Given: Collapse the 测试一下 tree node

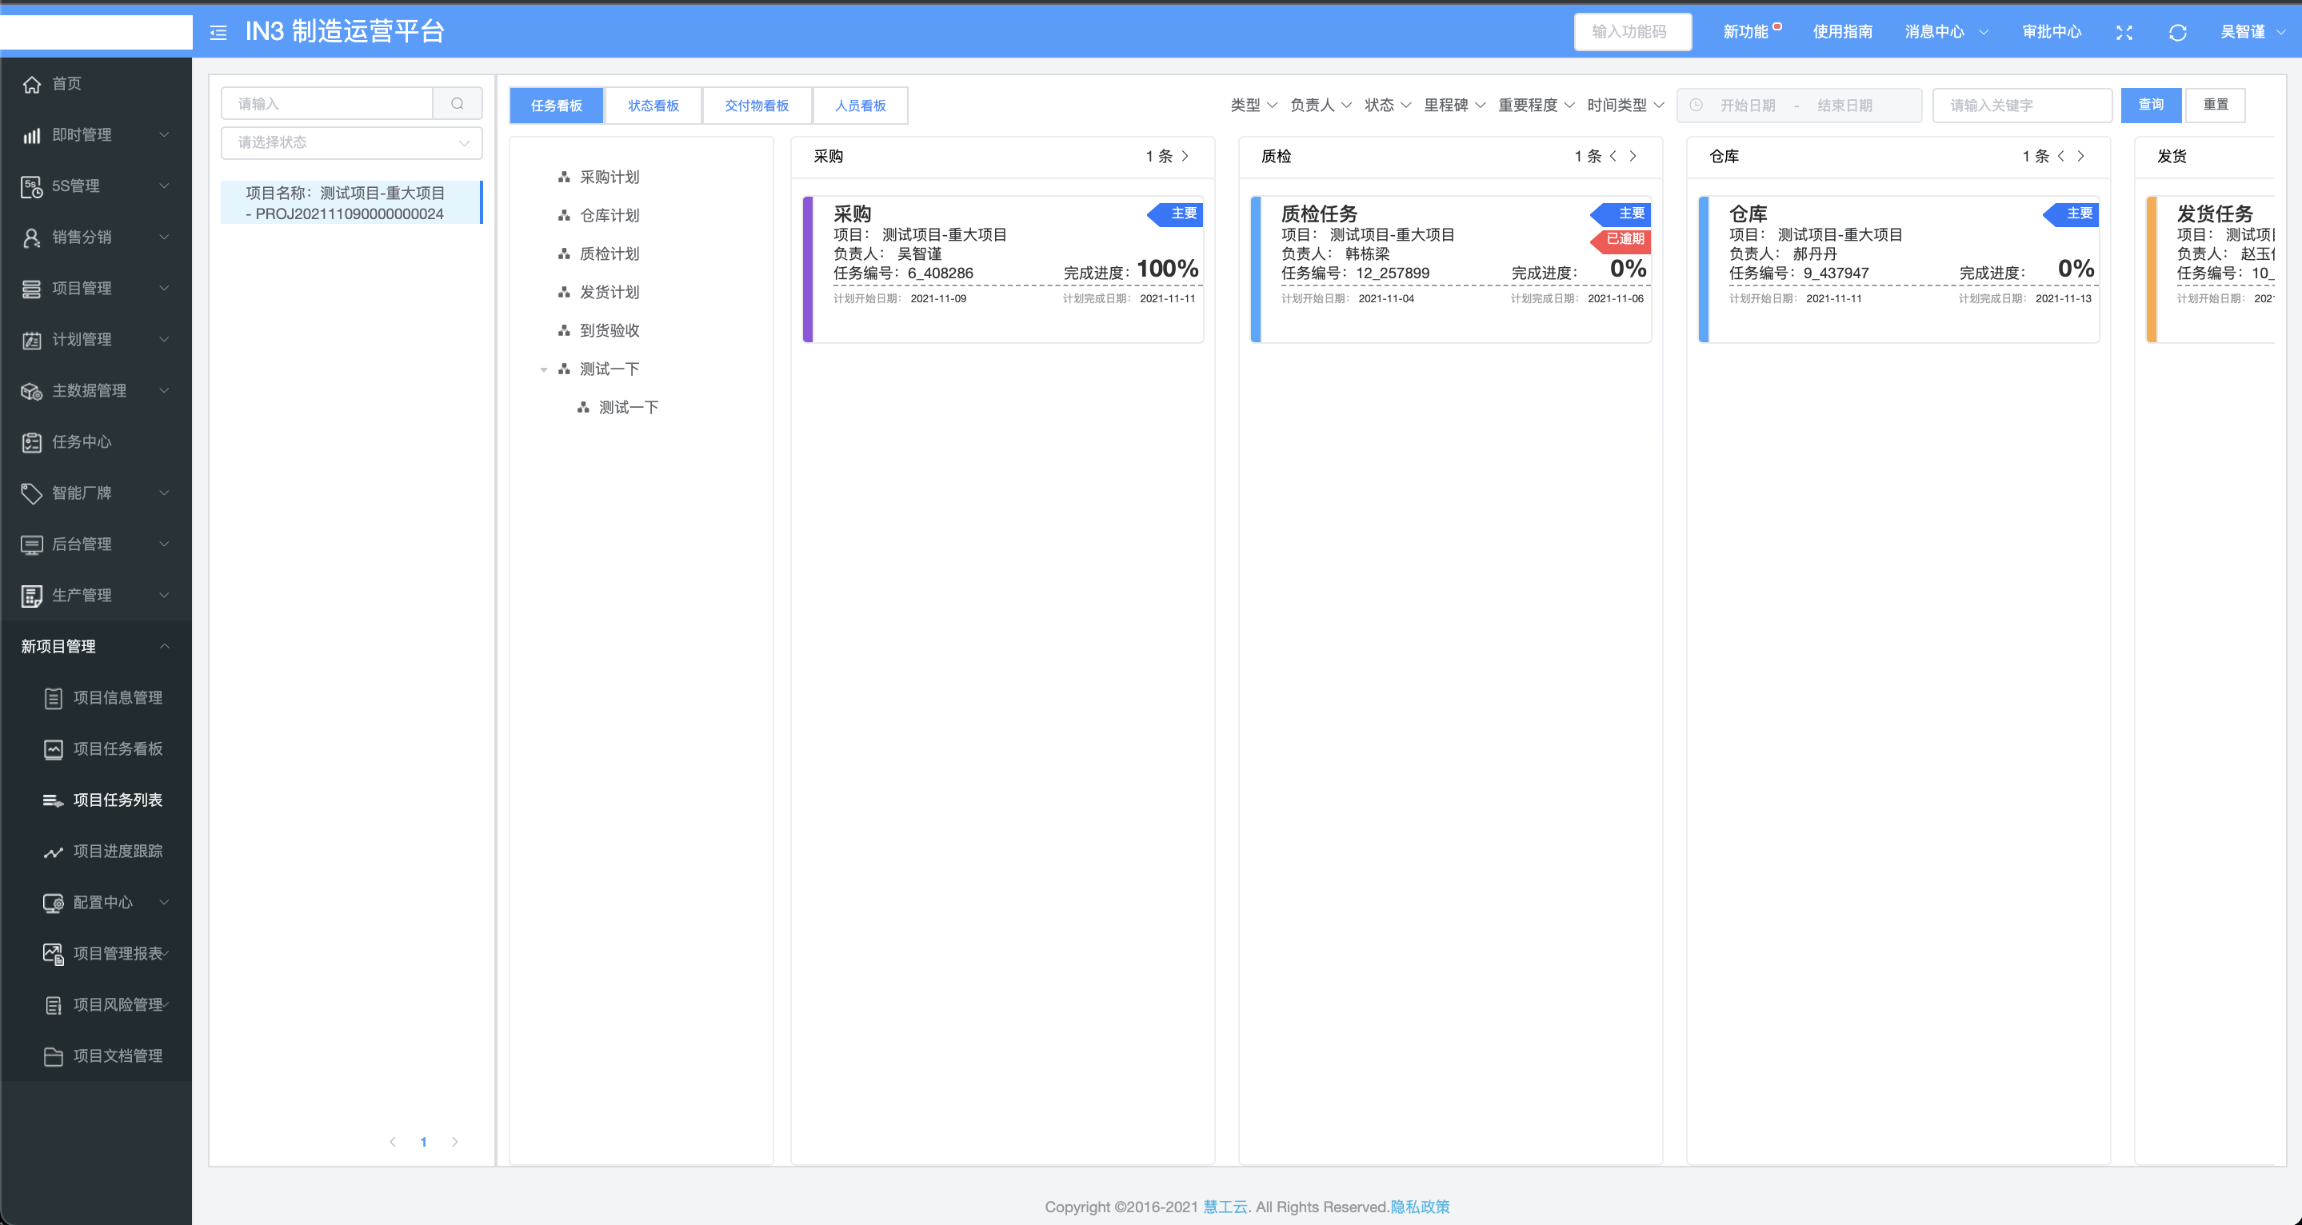Looking at the screenshot, I should click(543, 369).
